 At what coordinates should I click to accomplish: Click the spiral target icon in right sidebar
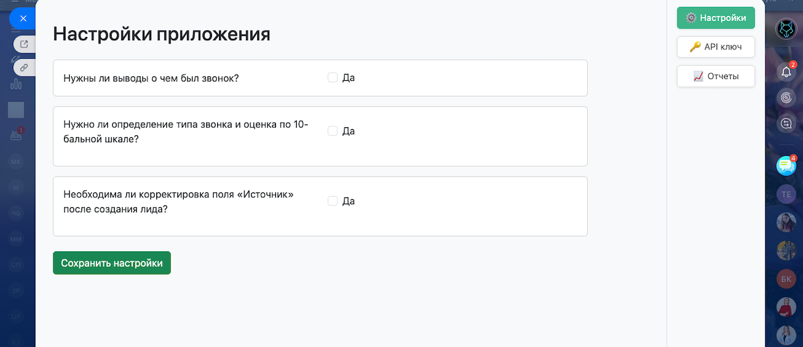point(786,98)
